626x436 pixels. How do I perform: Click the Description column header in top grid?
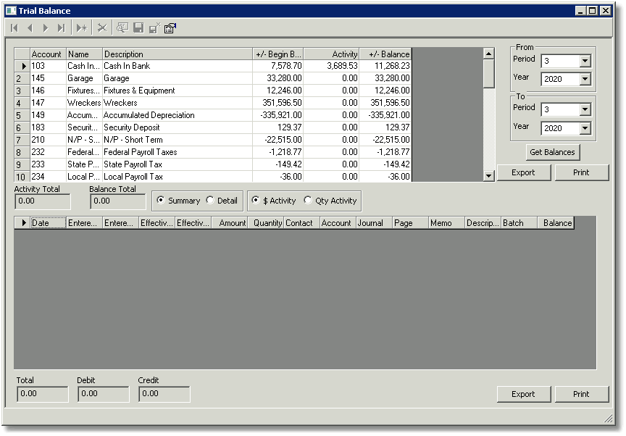coord(178,54)
